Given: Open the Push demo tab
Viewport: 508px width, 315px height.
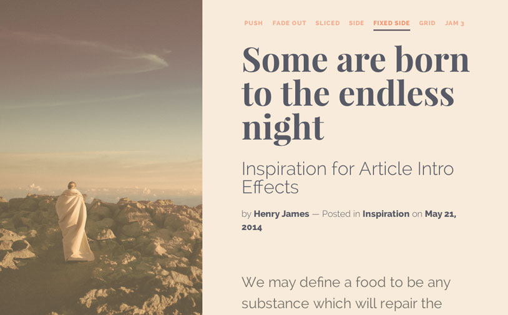Looking at the screenshot, I should [x=253, y=23].
